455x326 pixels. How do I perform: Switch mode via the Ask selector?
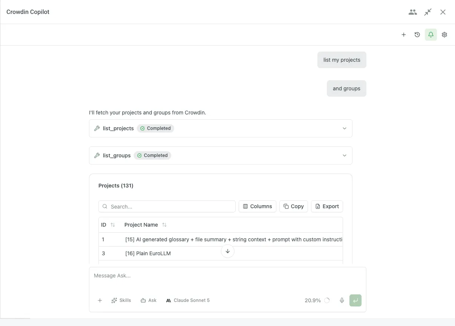[x=149, y=300]
